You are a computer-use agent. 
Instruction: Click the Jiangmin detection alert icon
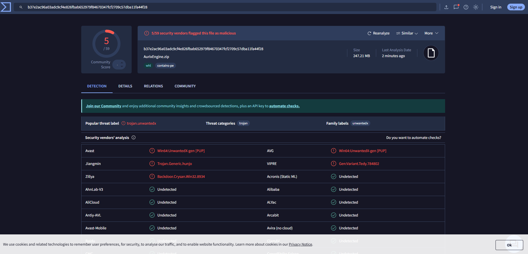(x=152, y=164)
